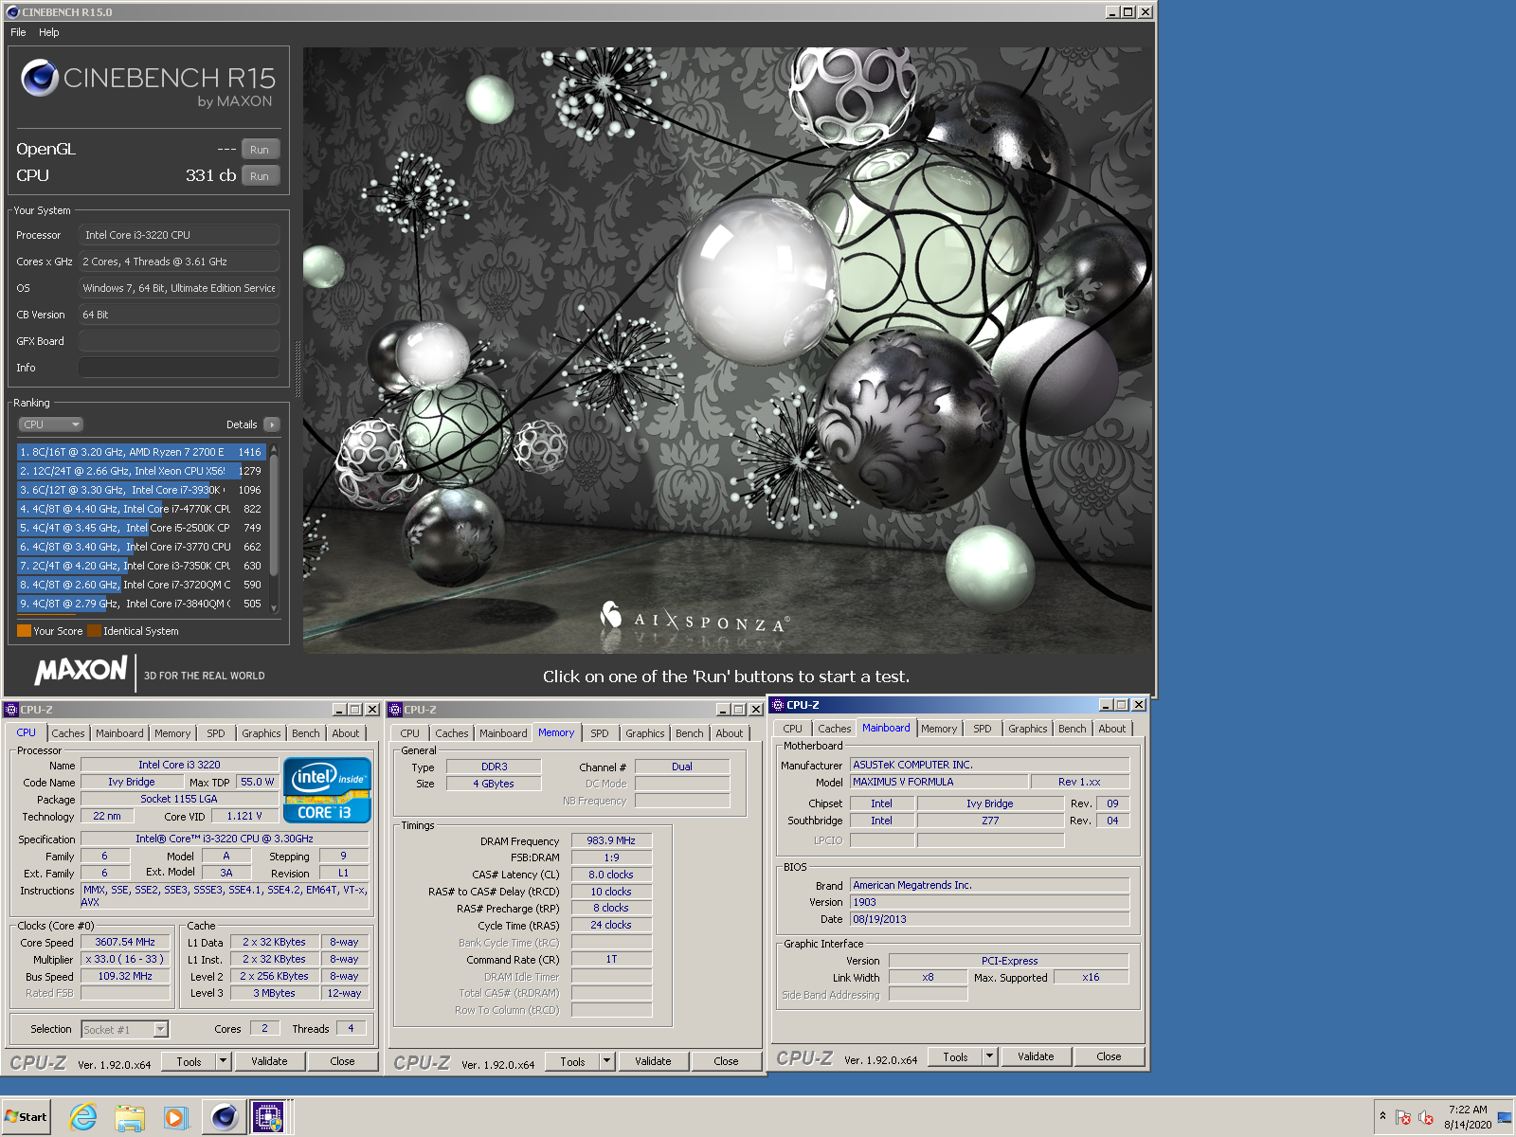Click the BIOS date 08/19/2013 field
The width and height of the screenshot is (1516, 1137).
[x=989, y=919]
